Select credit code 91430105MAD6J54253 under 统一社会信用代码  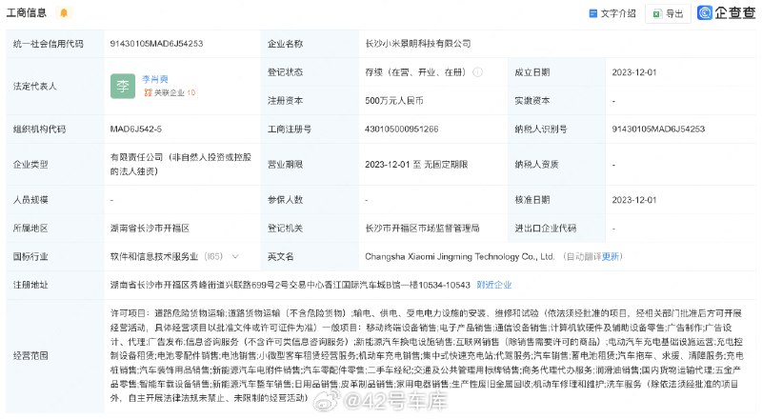point(156,43)
